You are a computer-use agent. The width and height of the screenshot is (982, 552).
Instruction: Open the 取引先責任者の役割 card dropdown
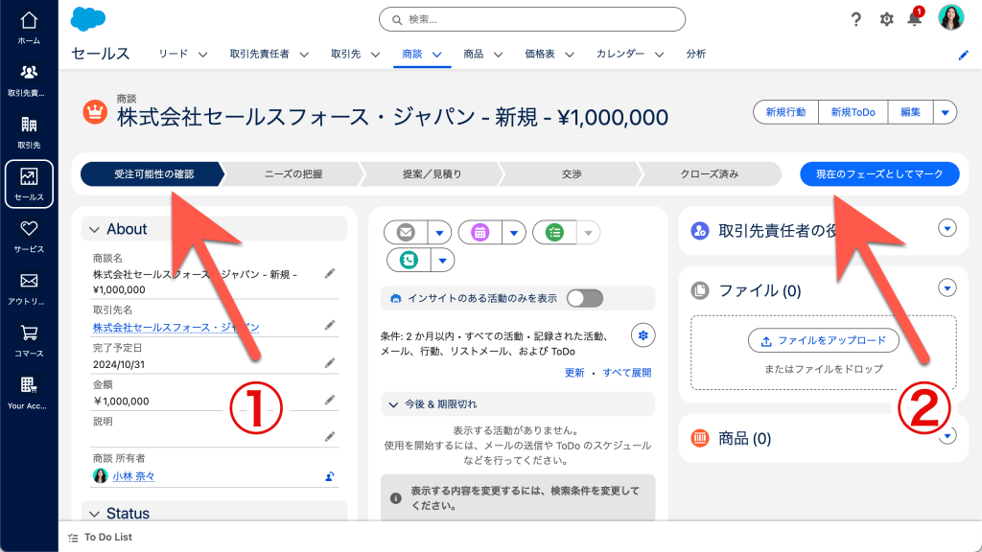(947, 228)
